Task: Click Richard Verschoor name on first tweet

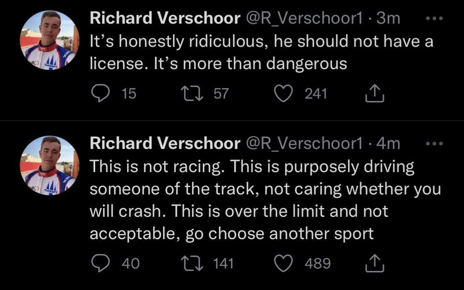Action: (165, 18)
